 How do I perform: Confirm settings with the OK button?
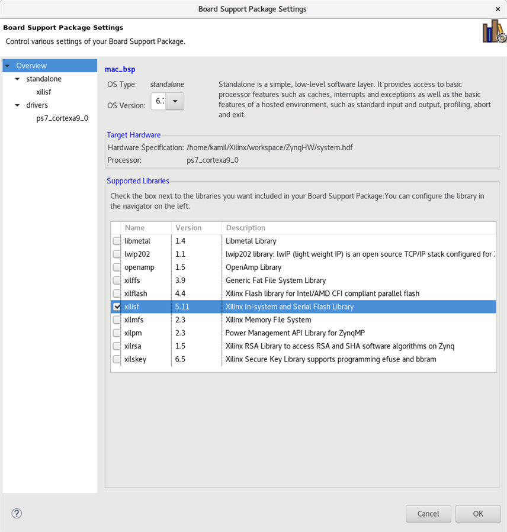point(478,514)
